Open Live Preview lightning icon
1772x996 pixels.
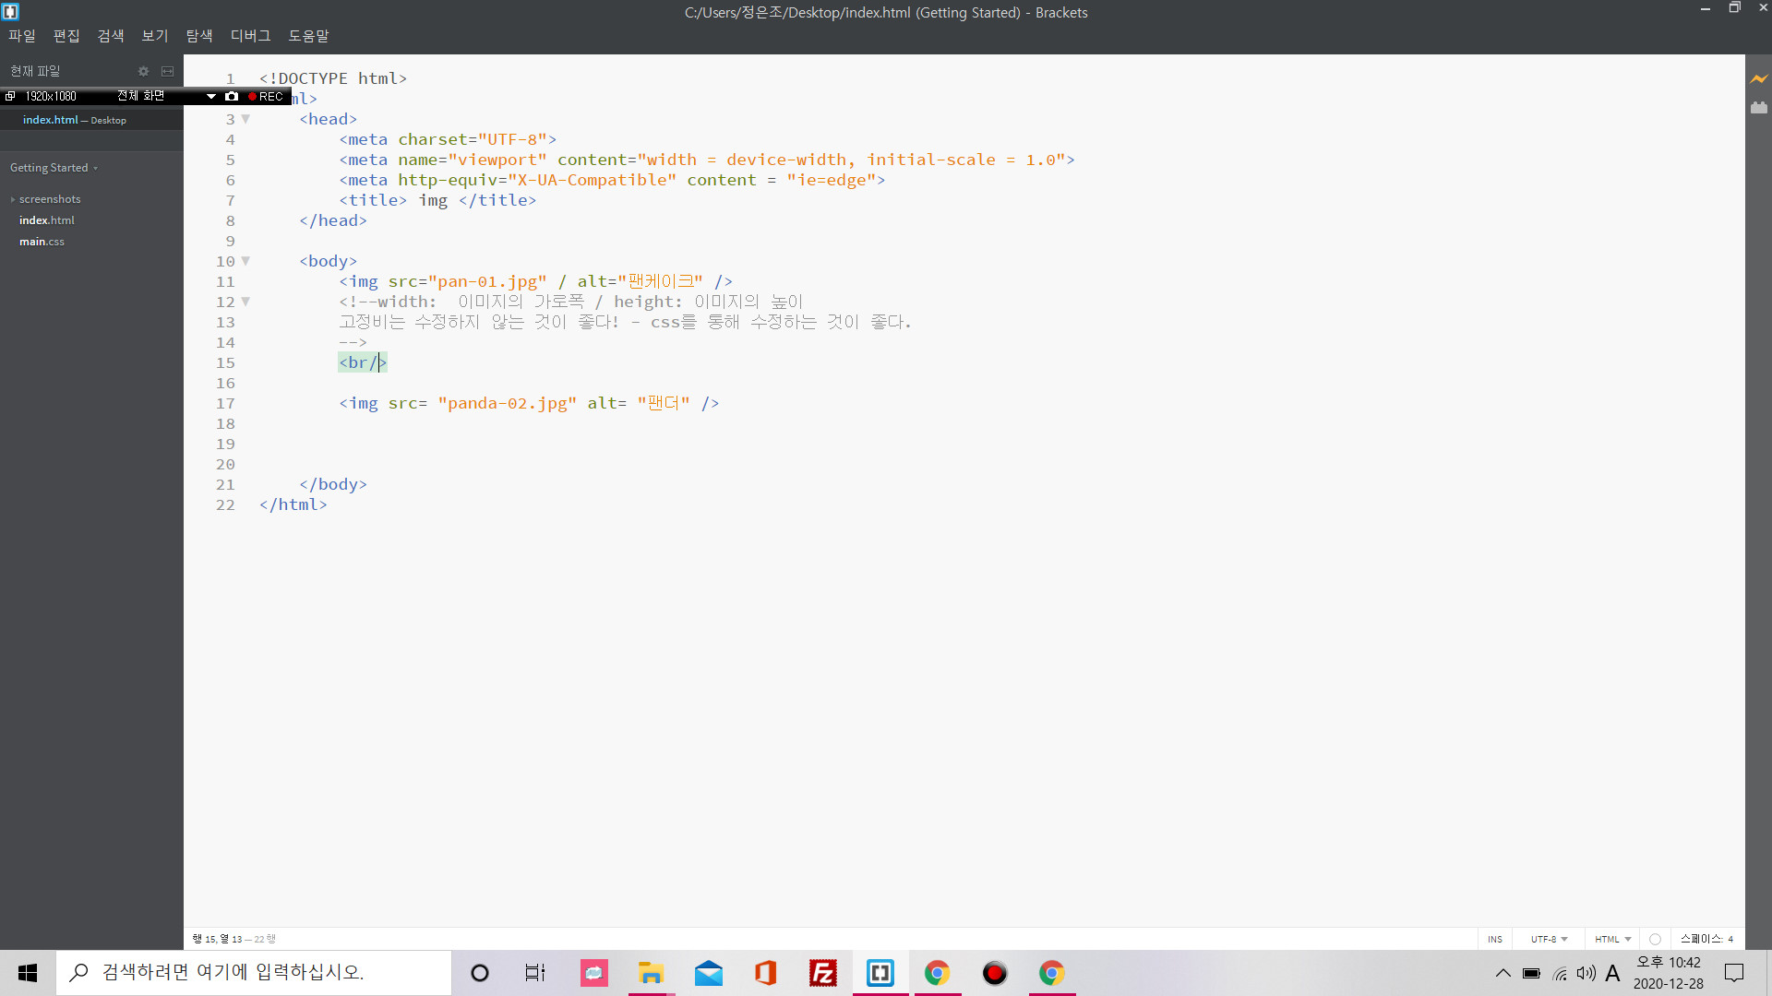point(1759,79)
